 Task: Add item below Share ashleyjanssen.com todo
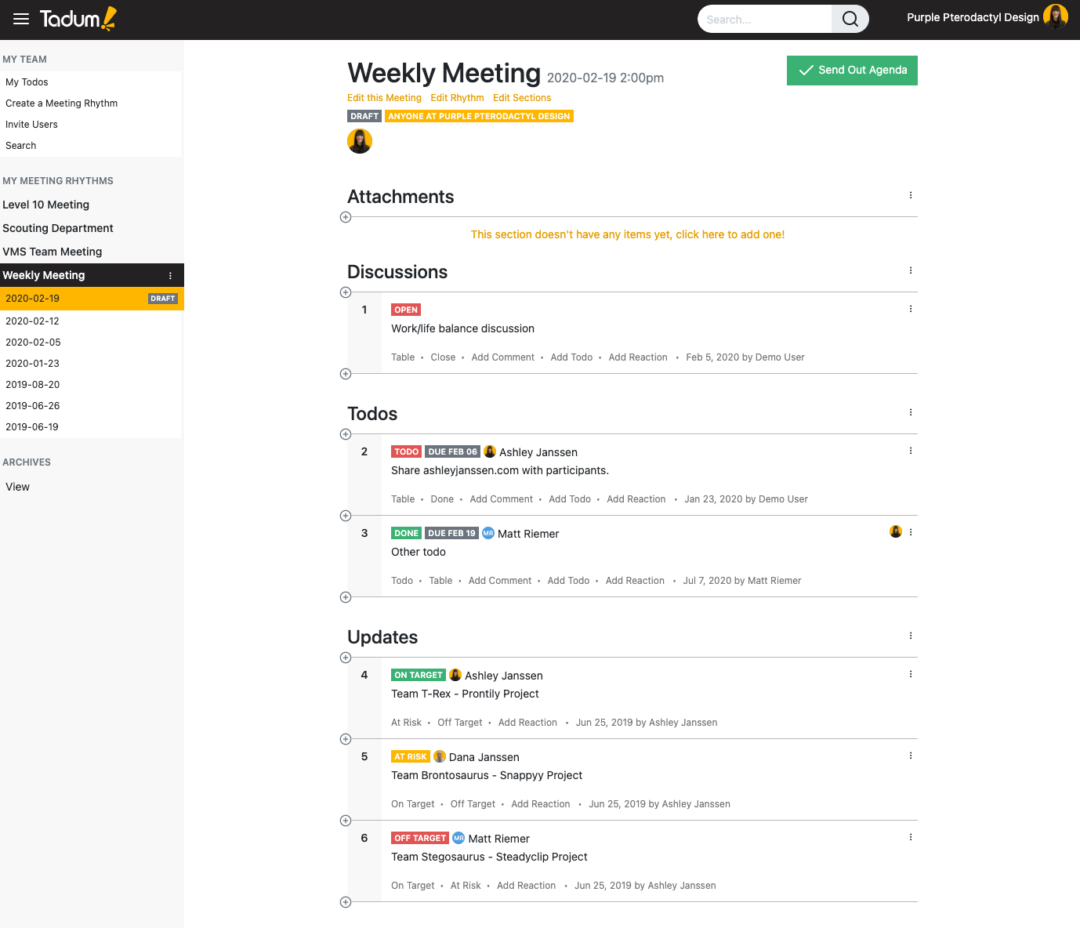point(346,516)
